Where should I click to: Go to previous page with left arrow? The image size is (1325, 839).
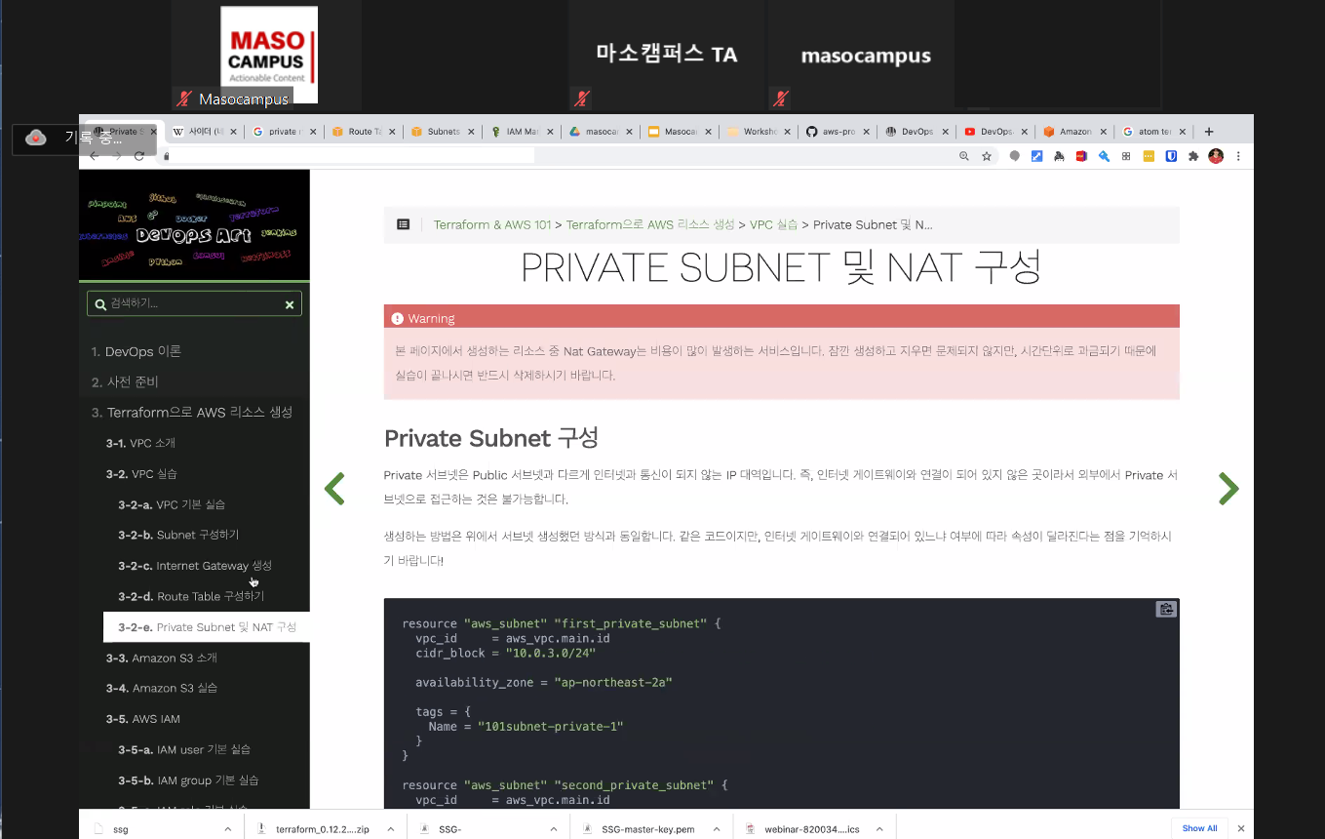click(334, 489)
